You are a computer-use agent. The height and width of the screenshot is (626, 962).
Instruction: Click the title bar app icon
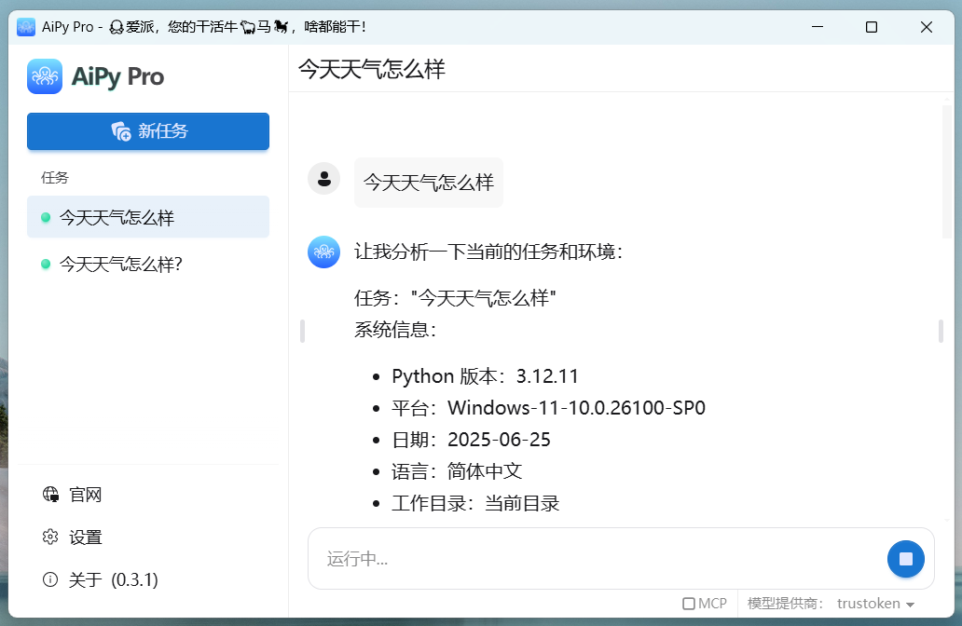click(26, 27)
